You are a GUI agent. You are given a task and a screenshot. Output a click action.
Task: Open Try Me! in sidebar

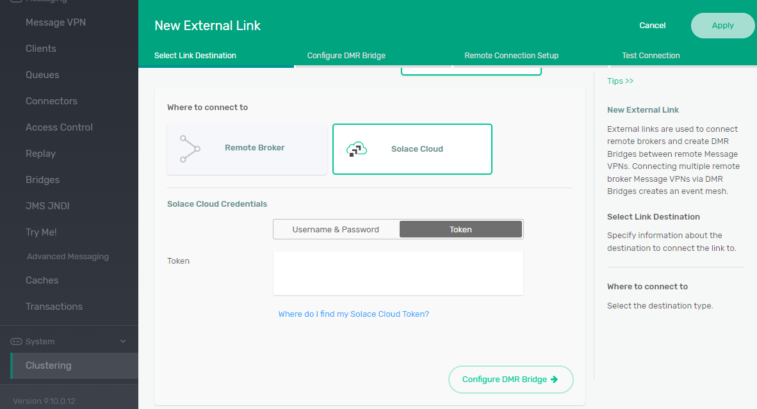[41, 232]
